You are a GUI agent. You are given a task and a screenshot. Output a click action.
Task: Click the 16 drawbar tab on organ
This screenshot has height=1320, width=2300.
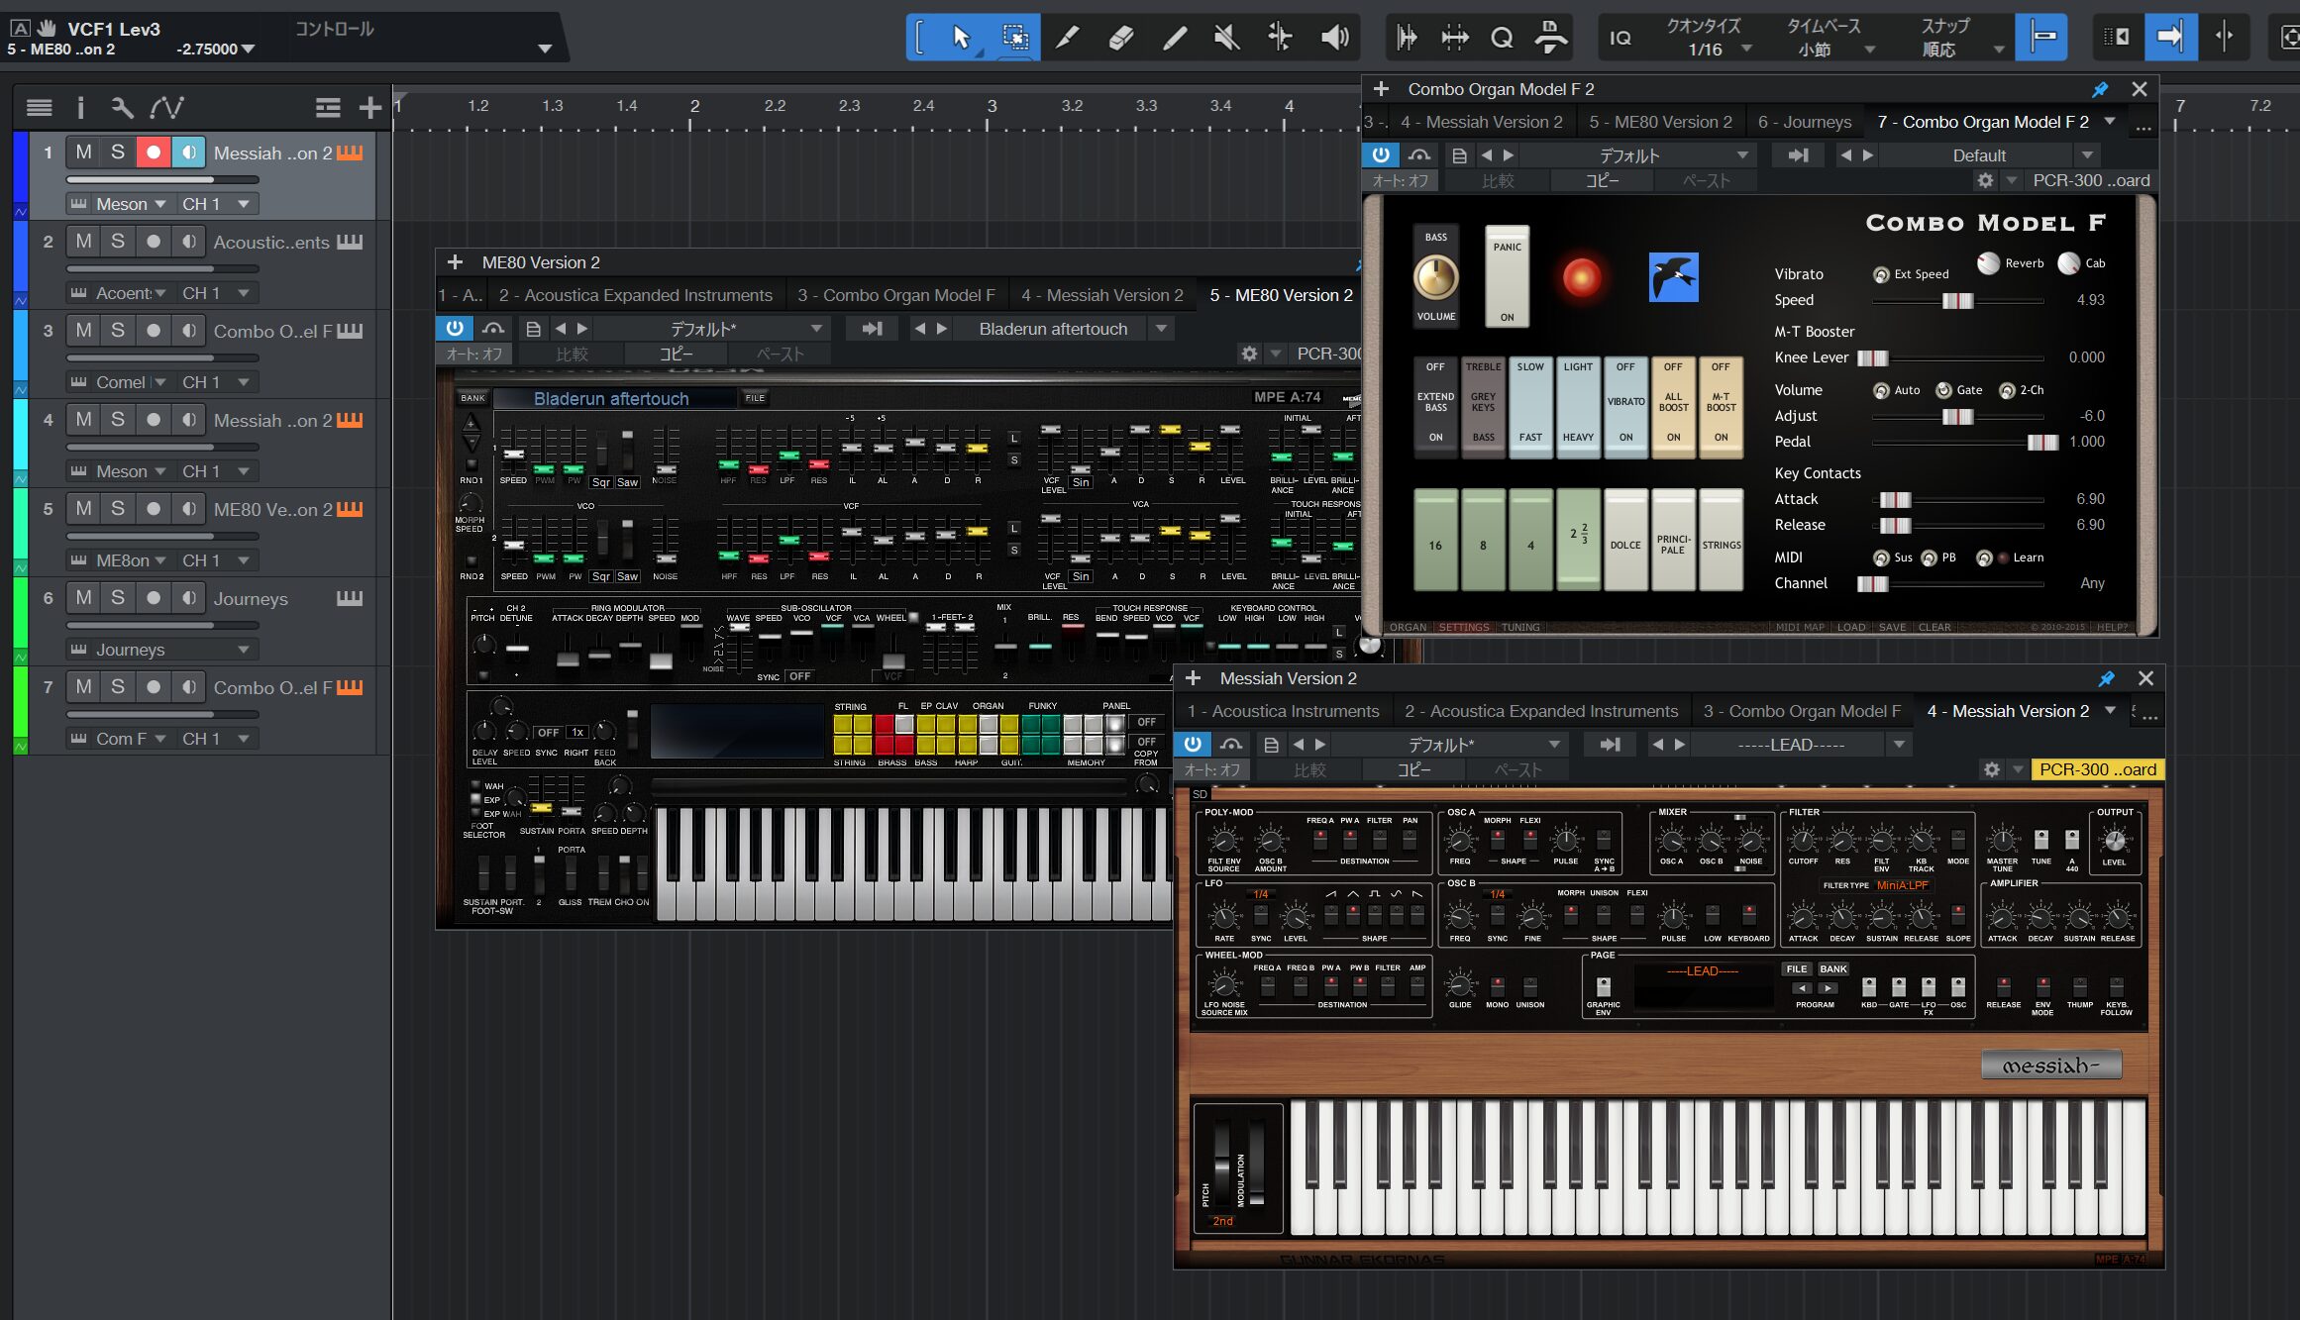1435,541
